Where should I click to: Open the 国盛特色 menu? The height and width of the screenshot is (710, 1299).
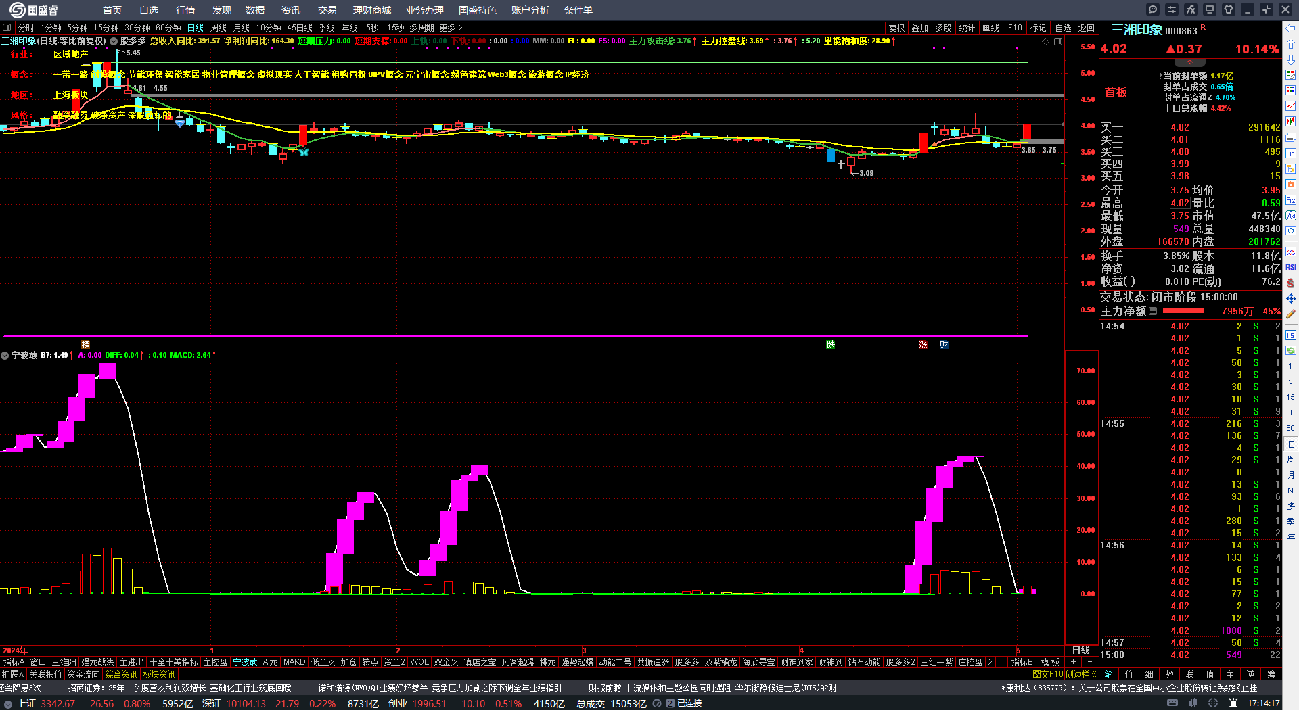click(x=477, y=10)
